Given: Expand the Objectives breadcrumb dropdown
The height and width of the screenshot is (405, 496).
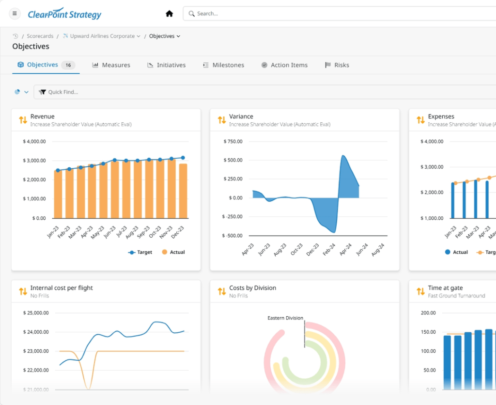Looking at the screenshot, I should click(x=178, y=36).
